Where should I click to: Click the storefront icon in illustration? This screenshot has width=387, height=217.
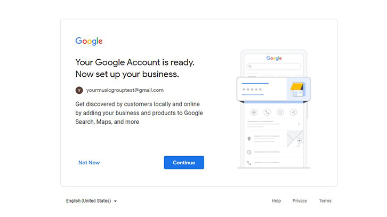tap(297, 90)
